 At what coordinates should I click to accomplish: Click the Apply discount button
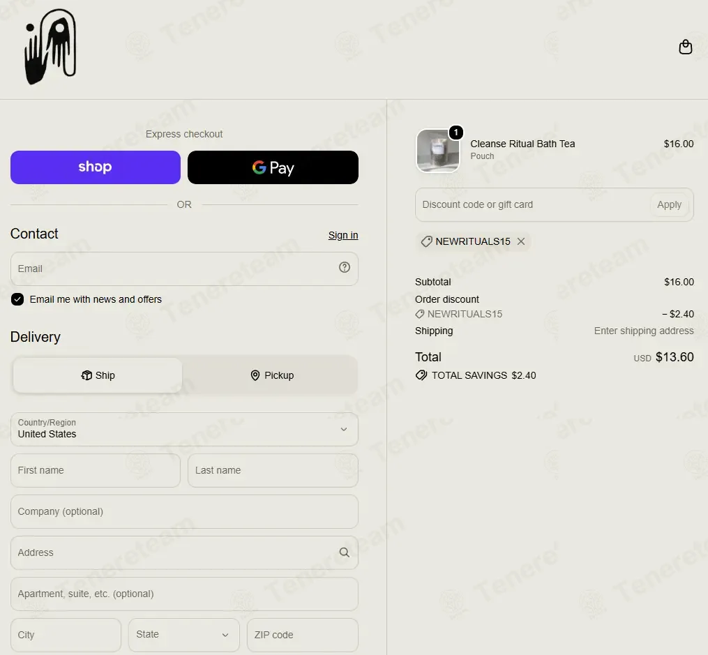tap(669, 205)
